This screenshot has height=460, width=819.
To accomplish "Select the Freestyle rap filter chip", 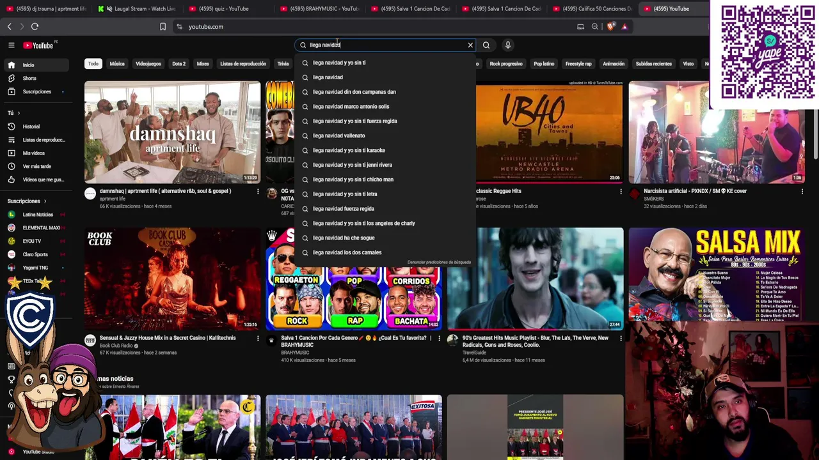I will [x=578, y=64].
